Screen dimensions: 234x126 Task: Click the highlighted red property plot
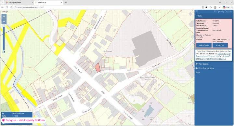tap(97, 68)
